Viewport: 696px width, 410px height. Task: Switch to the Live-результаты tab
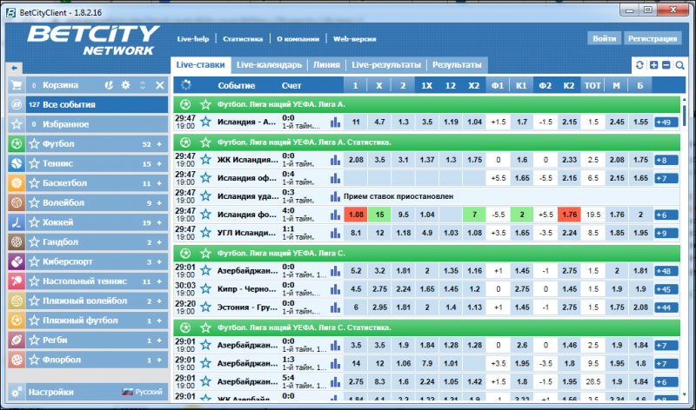point(386,64)
